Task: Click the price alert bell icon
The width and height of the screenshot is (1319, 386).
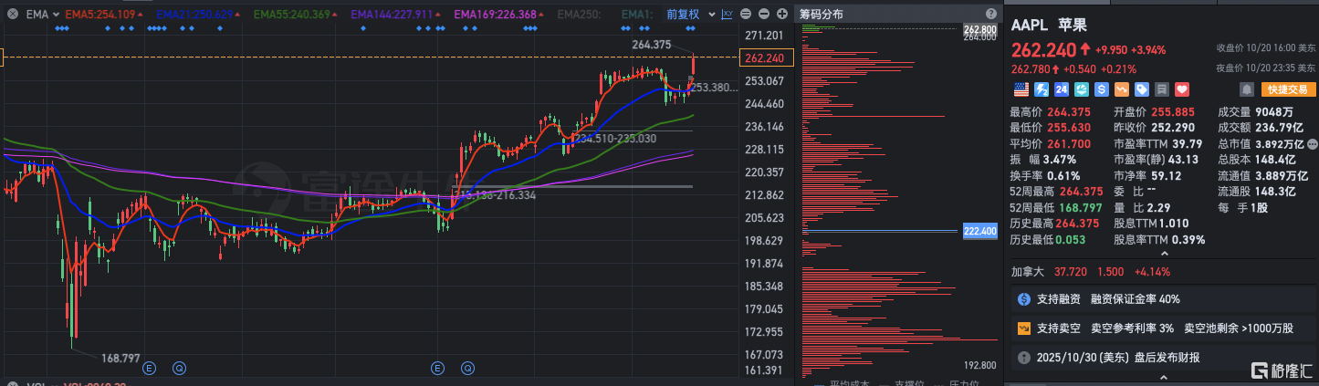Action: click(x=1246, y=89)
